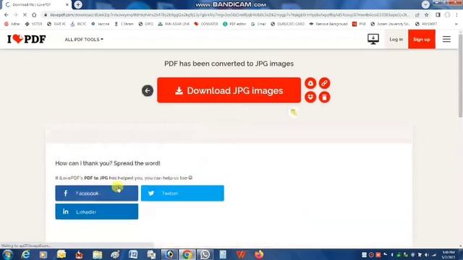This screenshot has height=260, width=463.
Task: Open the hamburger menu
Action: pos(446,39)
